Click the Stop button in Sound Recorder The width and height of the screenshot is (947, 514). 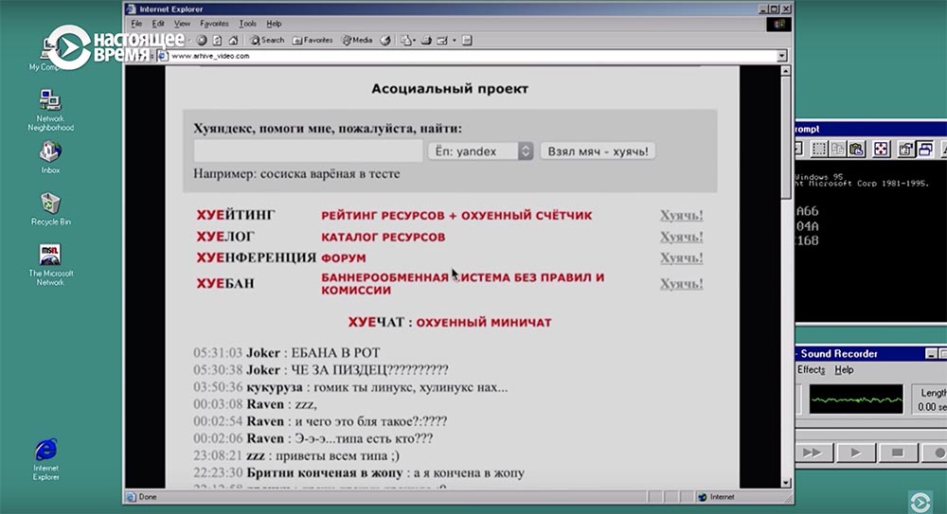pos(898,452)
